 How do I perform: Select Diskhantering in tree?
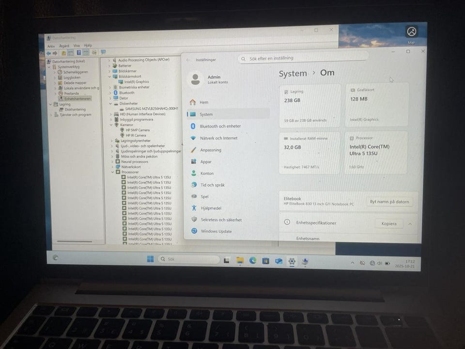pos(75,109)
